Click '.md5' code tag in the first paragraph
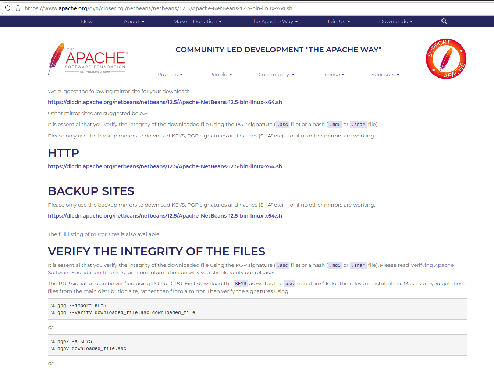The width and height of the screenshot is (494, 369). pos(335,125)
